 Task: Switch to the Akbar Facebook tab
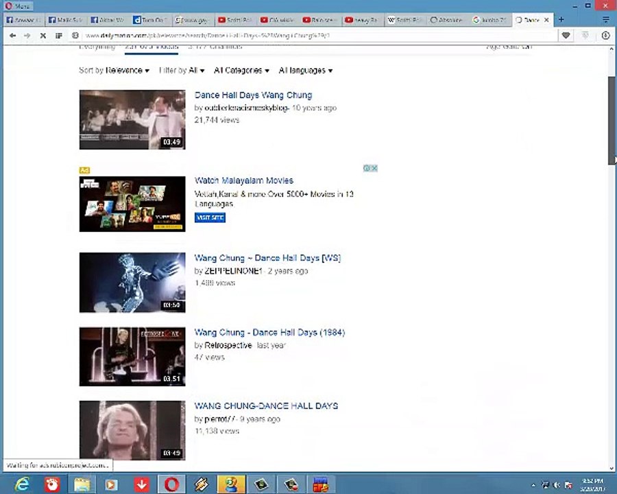tap(108, 20)
